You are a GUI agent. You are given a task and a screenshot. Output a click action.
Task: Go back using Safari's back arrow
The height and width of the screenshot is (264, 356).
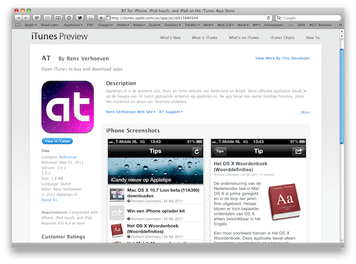click(x=18, y=18)
